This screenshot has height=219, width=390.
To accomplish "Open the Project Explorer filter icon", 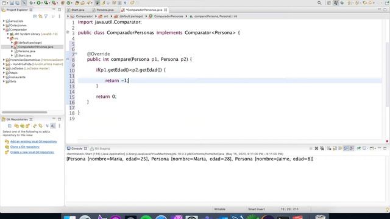I will [46, 16].
